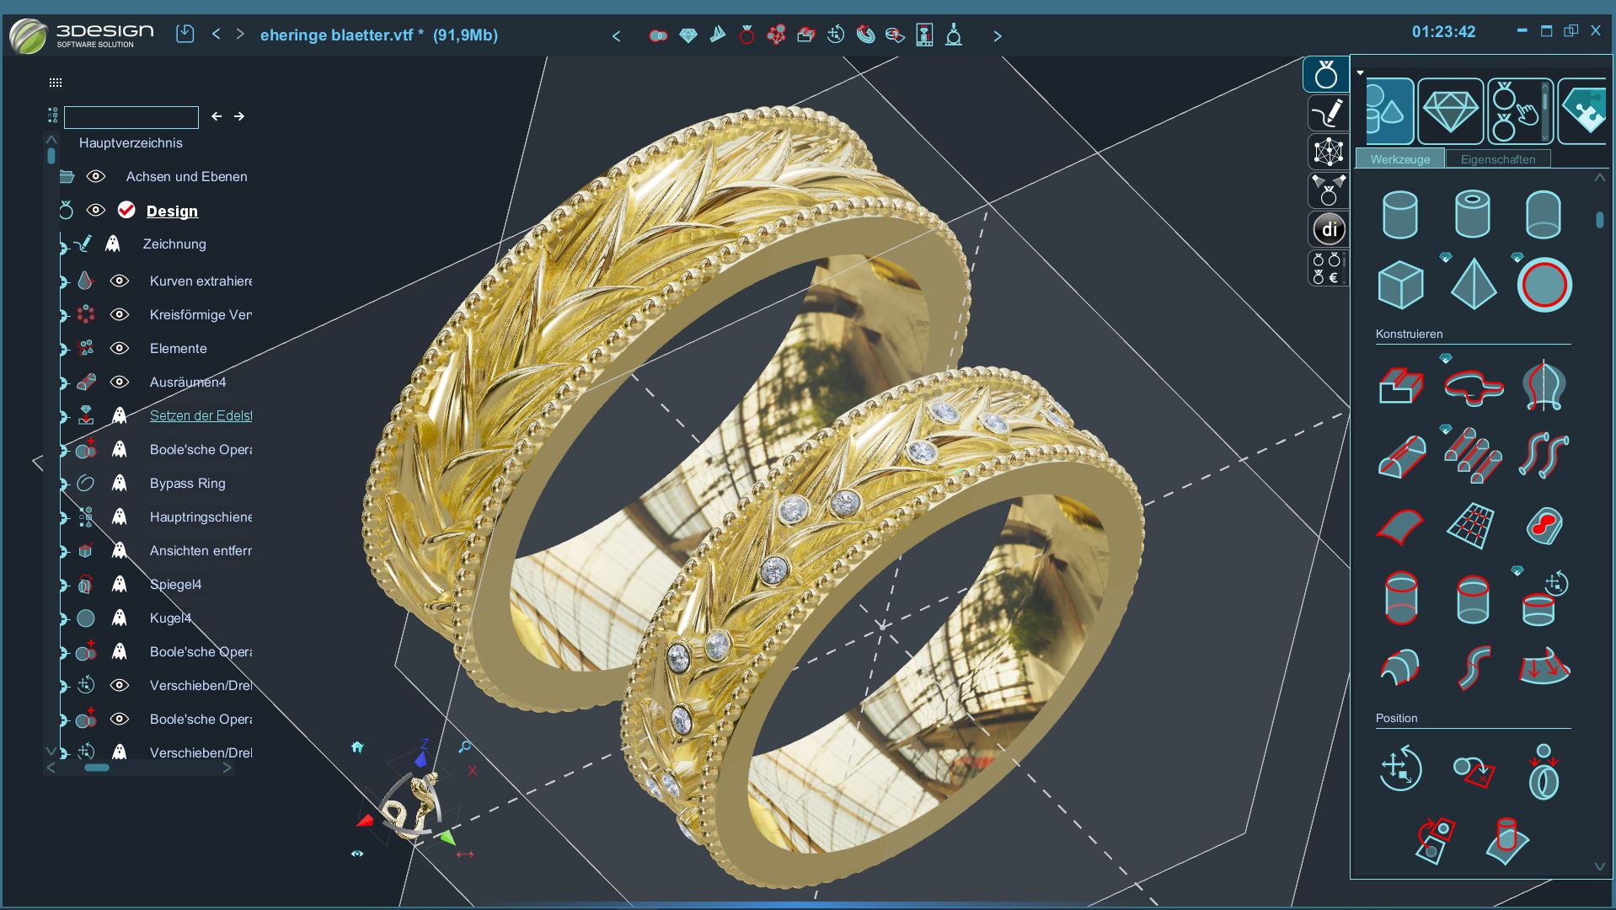Switch to the Werkzeuge tab
The height and width of the screenshot is (910, 1616).
(x=1399, y=158)
